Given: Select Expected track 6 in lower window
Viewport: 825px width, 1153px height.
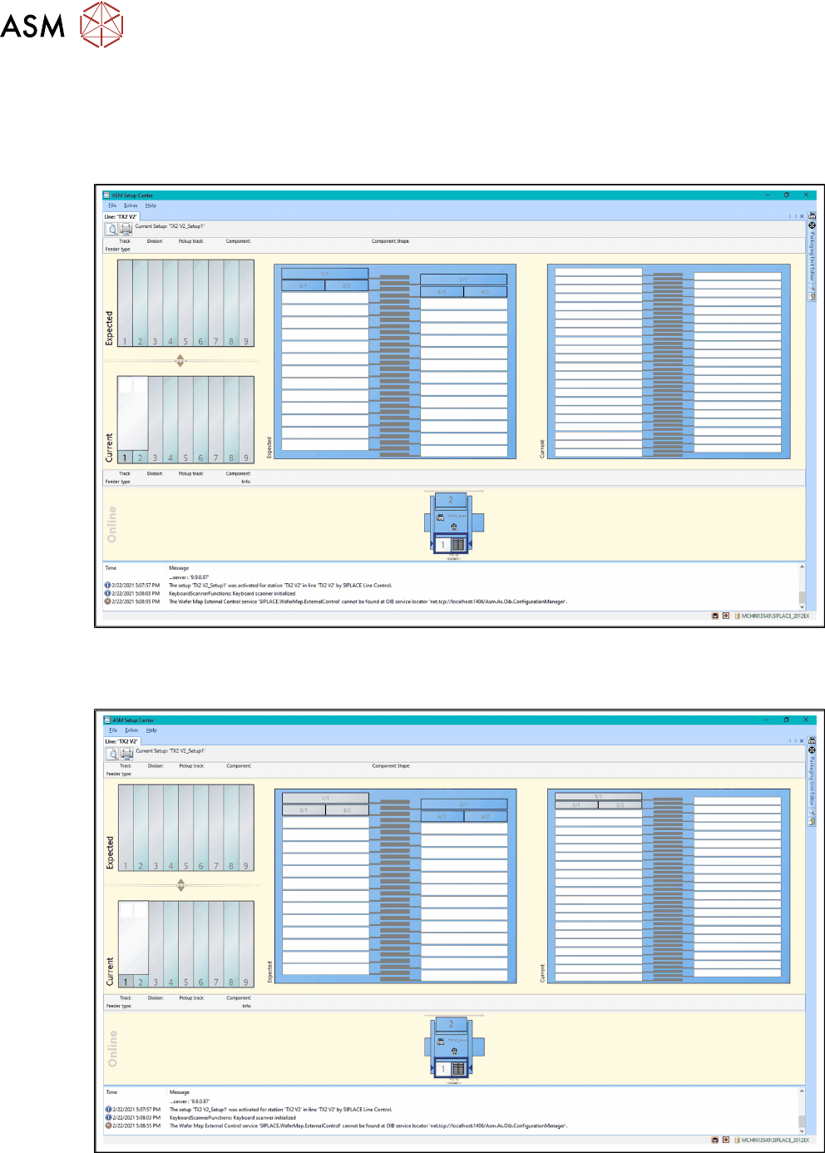Looking at the screenshot, I should 201,828.
